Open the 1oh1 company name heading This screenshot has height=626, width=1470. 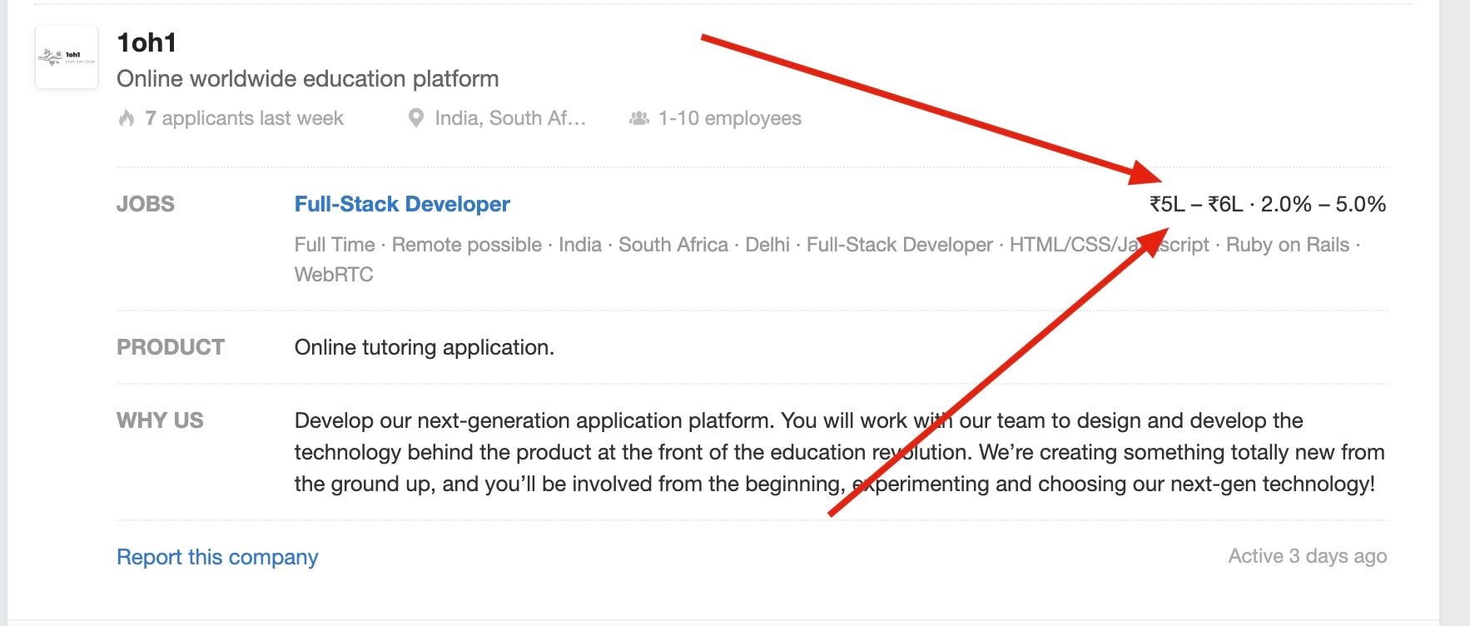click(147, 42)
